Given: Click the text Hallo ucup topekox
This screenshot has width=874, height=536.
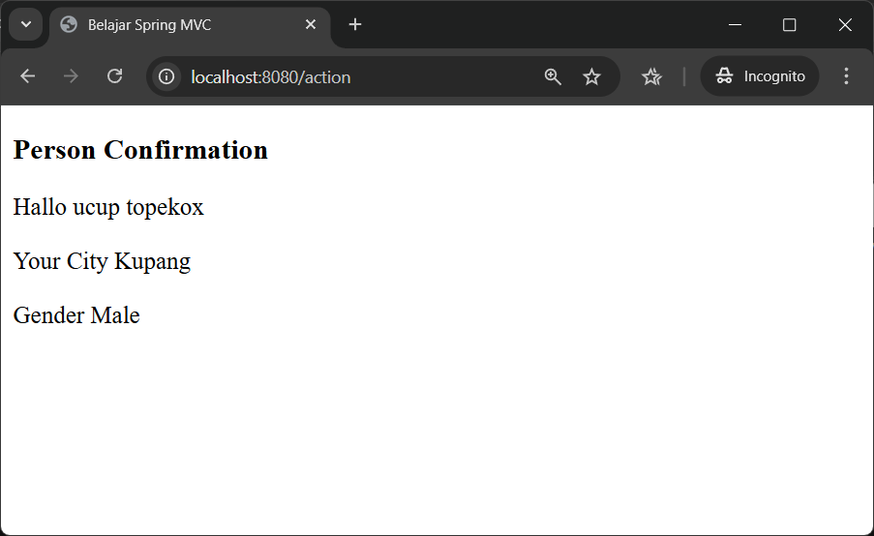Looking at the screenshot, I should [x=108, y=207].
